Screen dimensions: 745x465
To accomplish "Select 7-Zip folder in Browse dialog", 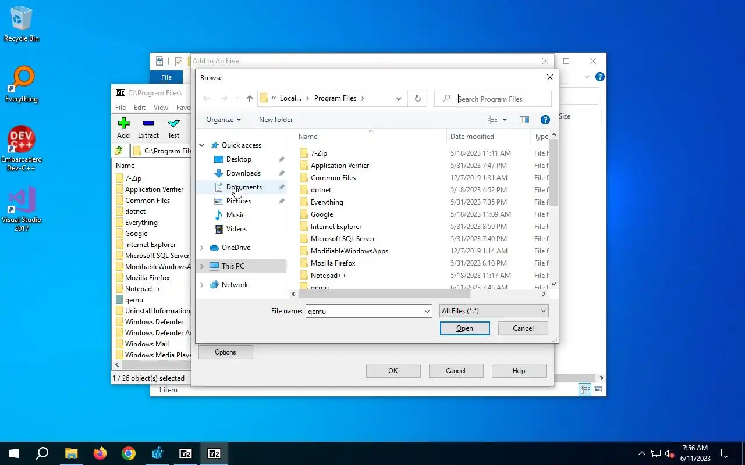I will [x=319, y=153].
